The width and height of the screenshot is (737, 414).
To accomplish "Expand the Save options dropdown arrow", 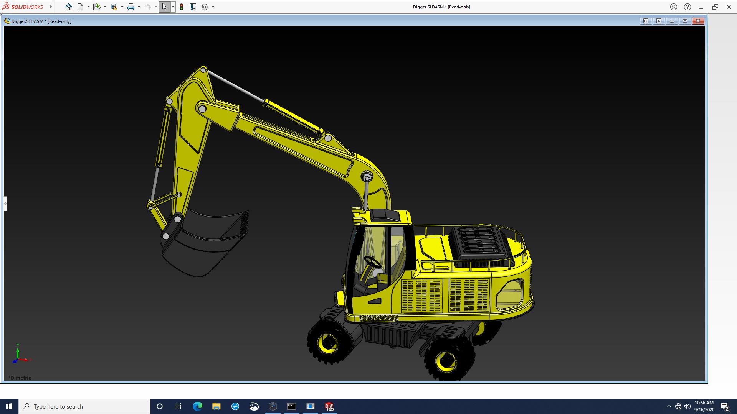I will coord(122,7).
